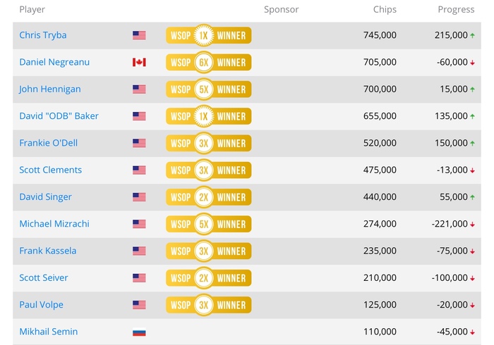The height and width of the screenshot is (345, 494).
Task: Sort by the Chips column header
Action: coord(385,9)
